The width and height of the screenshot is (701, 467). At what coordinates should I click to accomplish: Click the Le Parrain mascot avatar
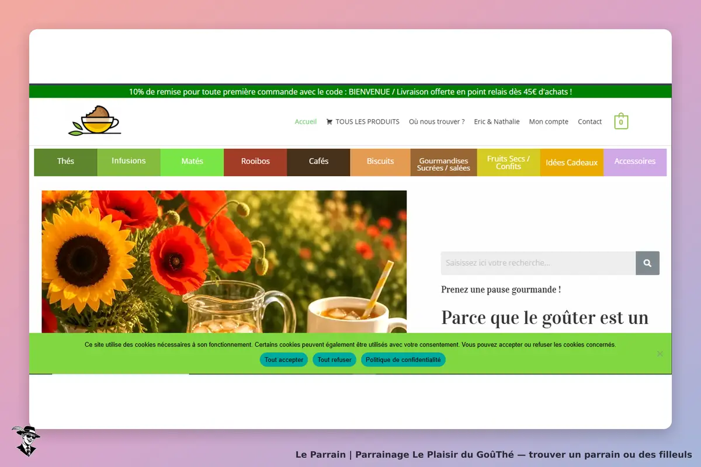(26, 441)
